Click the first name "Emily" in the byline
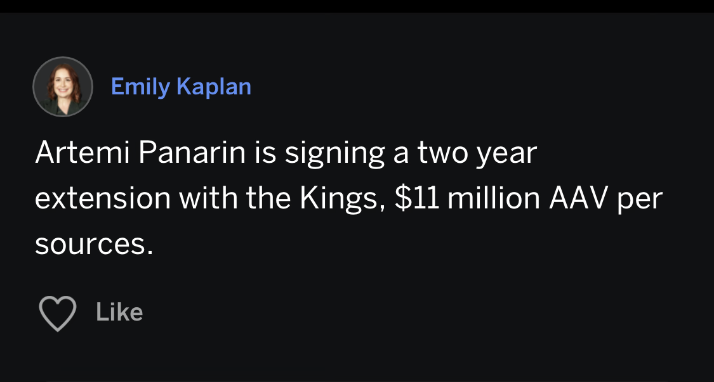714x382 pixels. (x=140, y=87)
